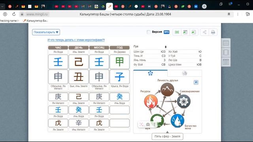This screenshot has height=142, width=253.
Task: Click the Fire flame element icon
Action: [151, 101]
